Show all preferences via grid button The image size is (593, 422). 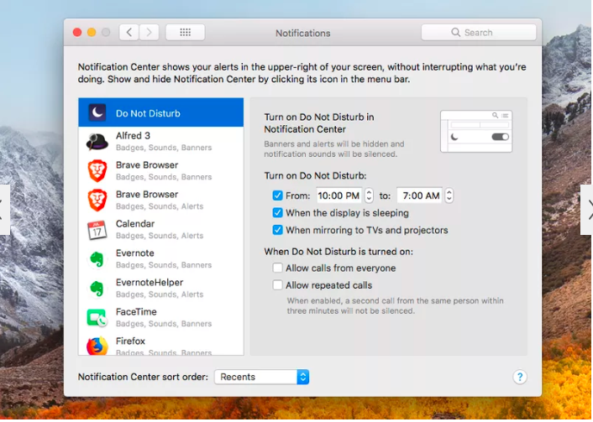186,33
